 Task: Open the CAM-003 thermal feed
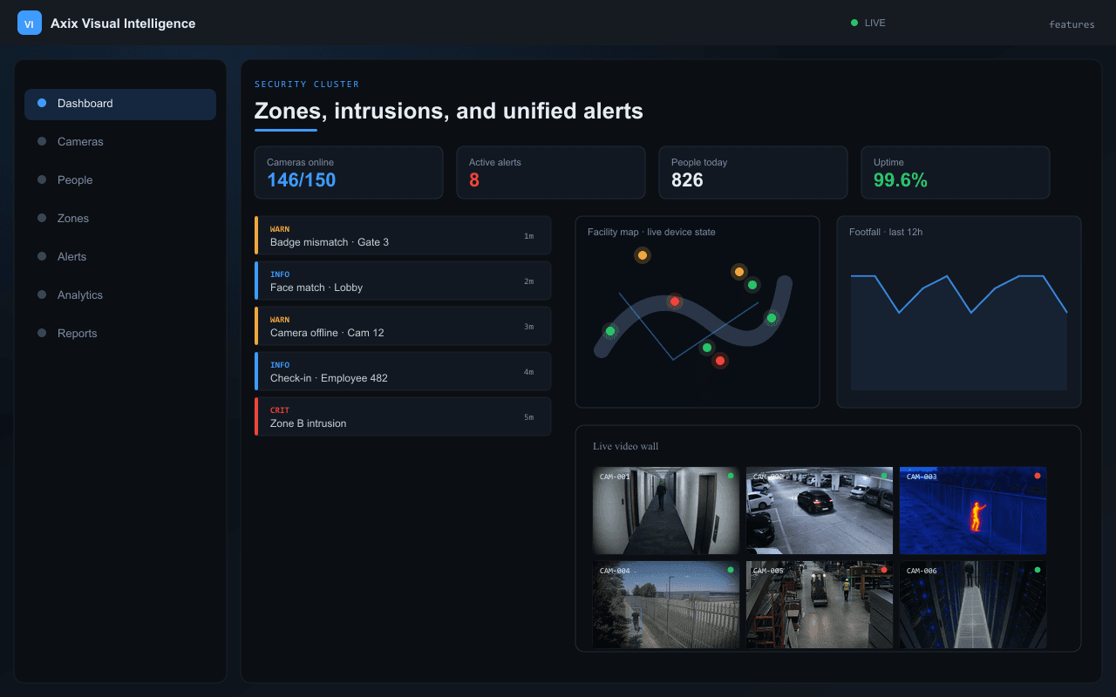[973, 511]
